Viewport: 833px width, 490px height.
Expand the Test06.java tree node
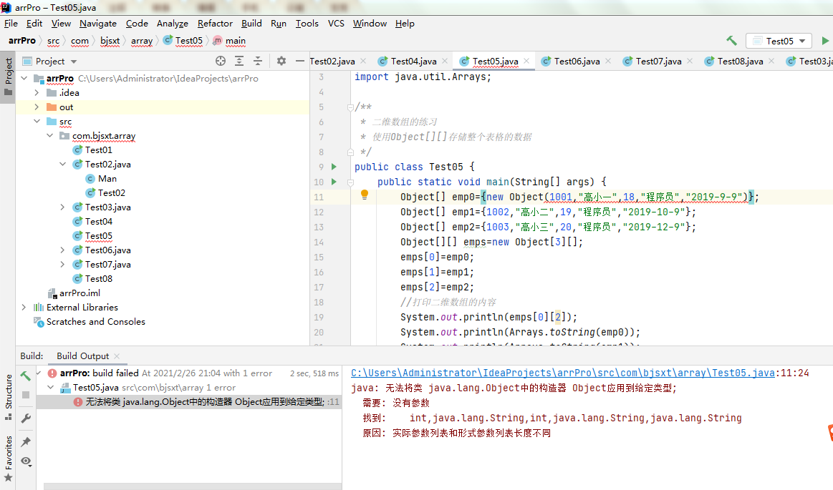63,250
